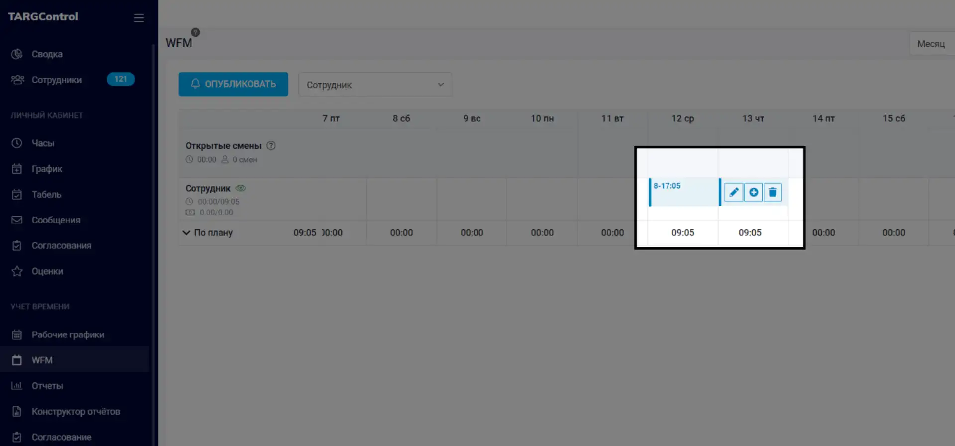
Task: Click the 121 employees count badge
Action: (121, 79)
